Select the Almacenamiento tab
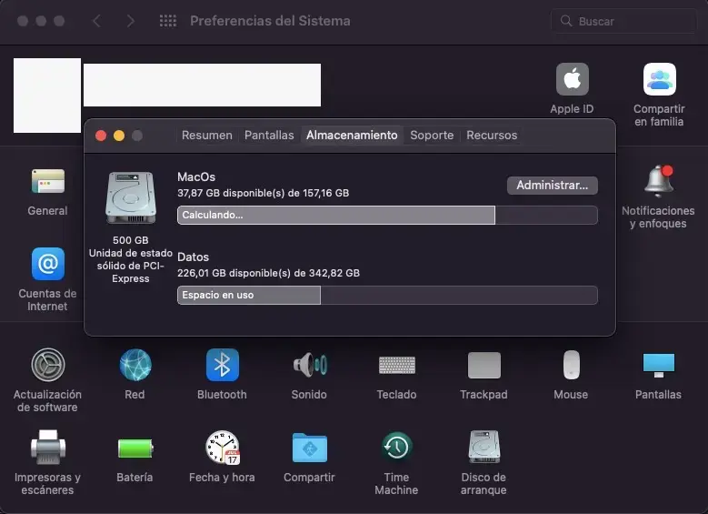 pos(352,136)
